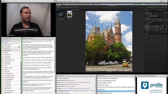Click the trash delete icon in toolbar
The image size is (168, 94).
point(69,8)
